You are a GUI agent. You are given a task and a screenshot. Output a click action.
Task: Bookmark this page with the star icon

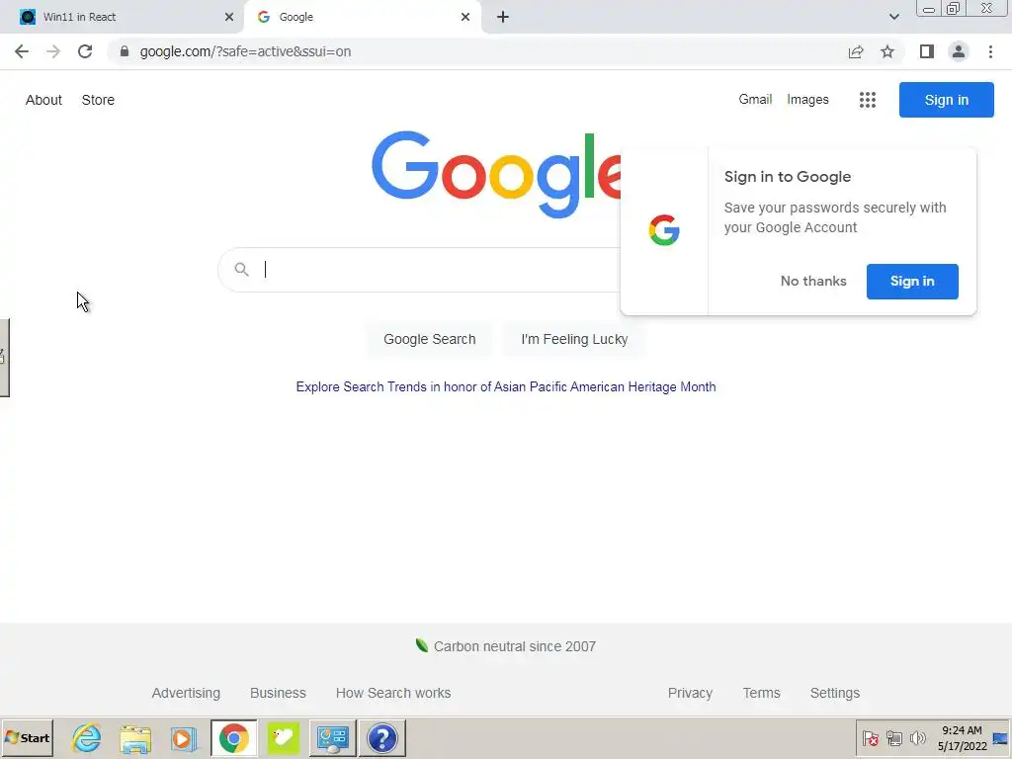tap(887, 51)
